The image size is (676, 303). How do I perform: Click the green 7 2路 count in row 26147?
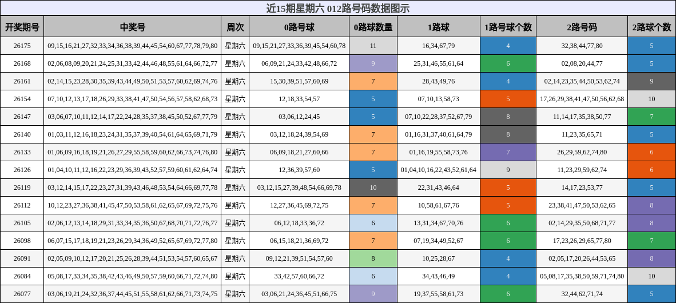[x=652, y=117]
